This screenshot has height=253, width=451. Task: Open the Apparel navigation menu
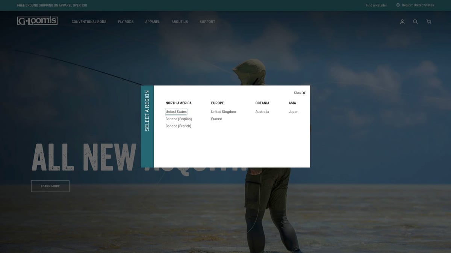[152, 21]
